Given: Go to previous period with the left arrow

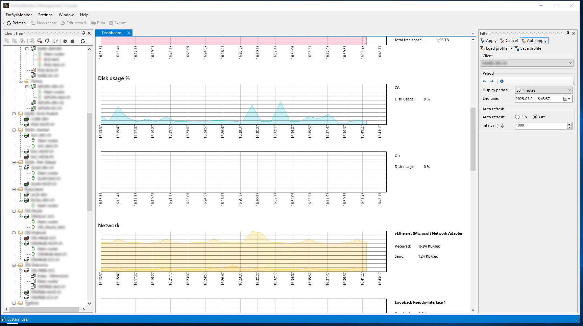Looking at the screenshot, I should click(485, 81).
